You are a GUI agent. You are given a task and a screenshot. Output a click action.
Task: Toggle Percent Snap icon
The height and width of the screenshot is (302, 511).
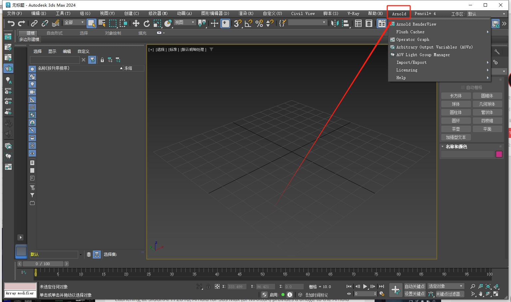(x=259, y=23)
